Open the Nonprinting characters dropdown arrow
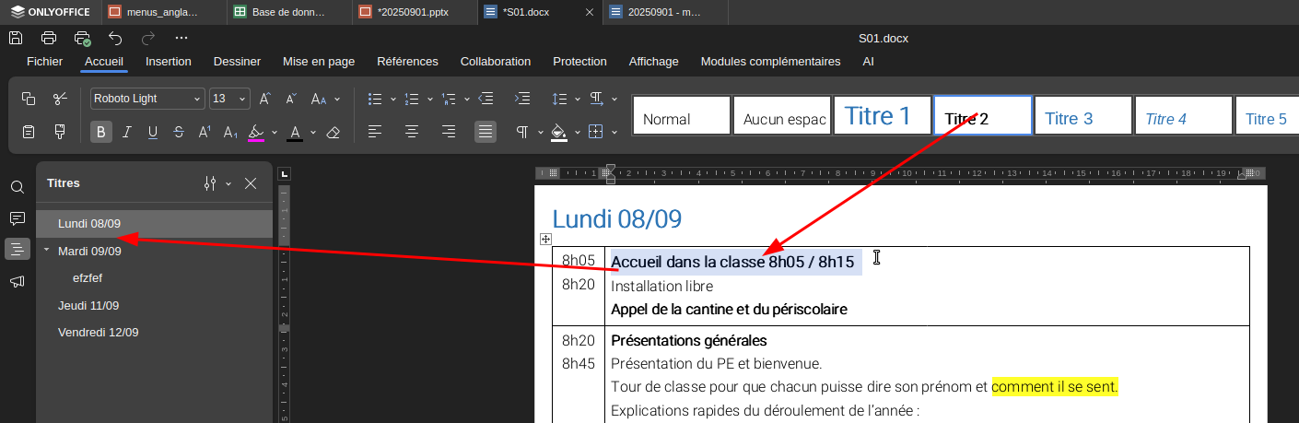This screenshot has height=423, width=1299. point(539,132)
